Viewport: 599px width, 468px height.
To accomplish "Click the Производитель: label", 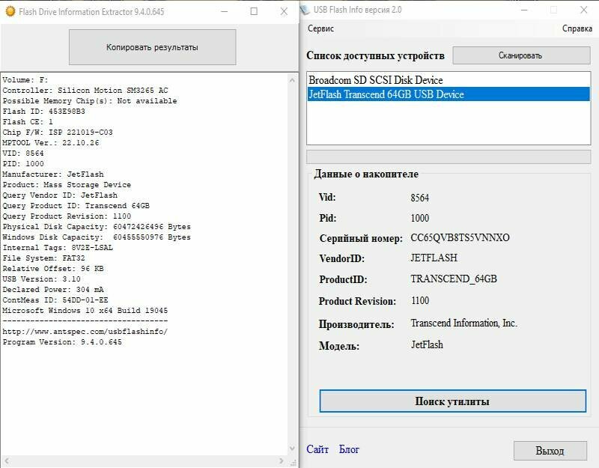I will tap(356, 324).
